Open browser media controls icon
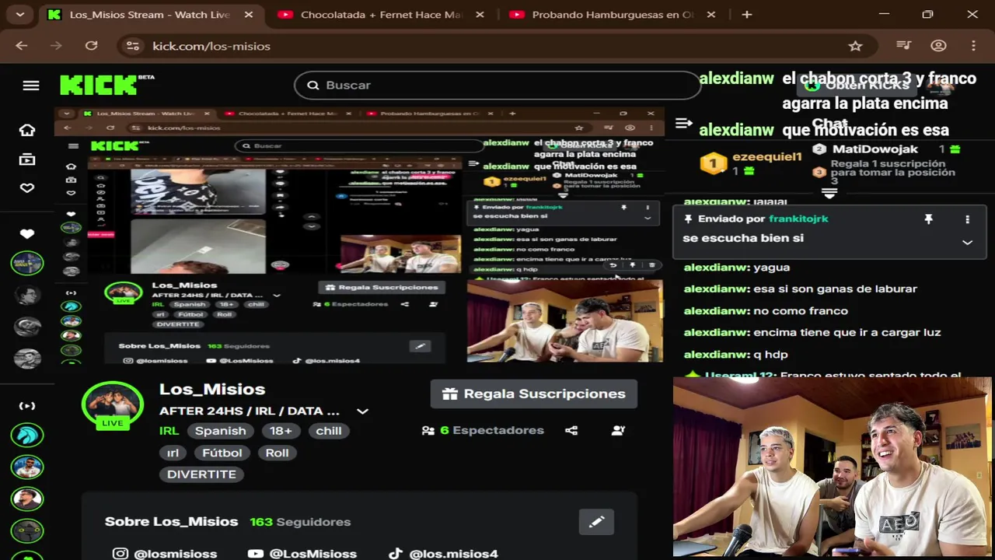The image size is (995, 560). (903, 46)
